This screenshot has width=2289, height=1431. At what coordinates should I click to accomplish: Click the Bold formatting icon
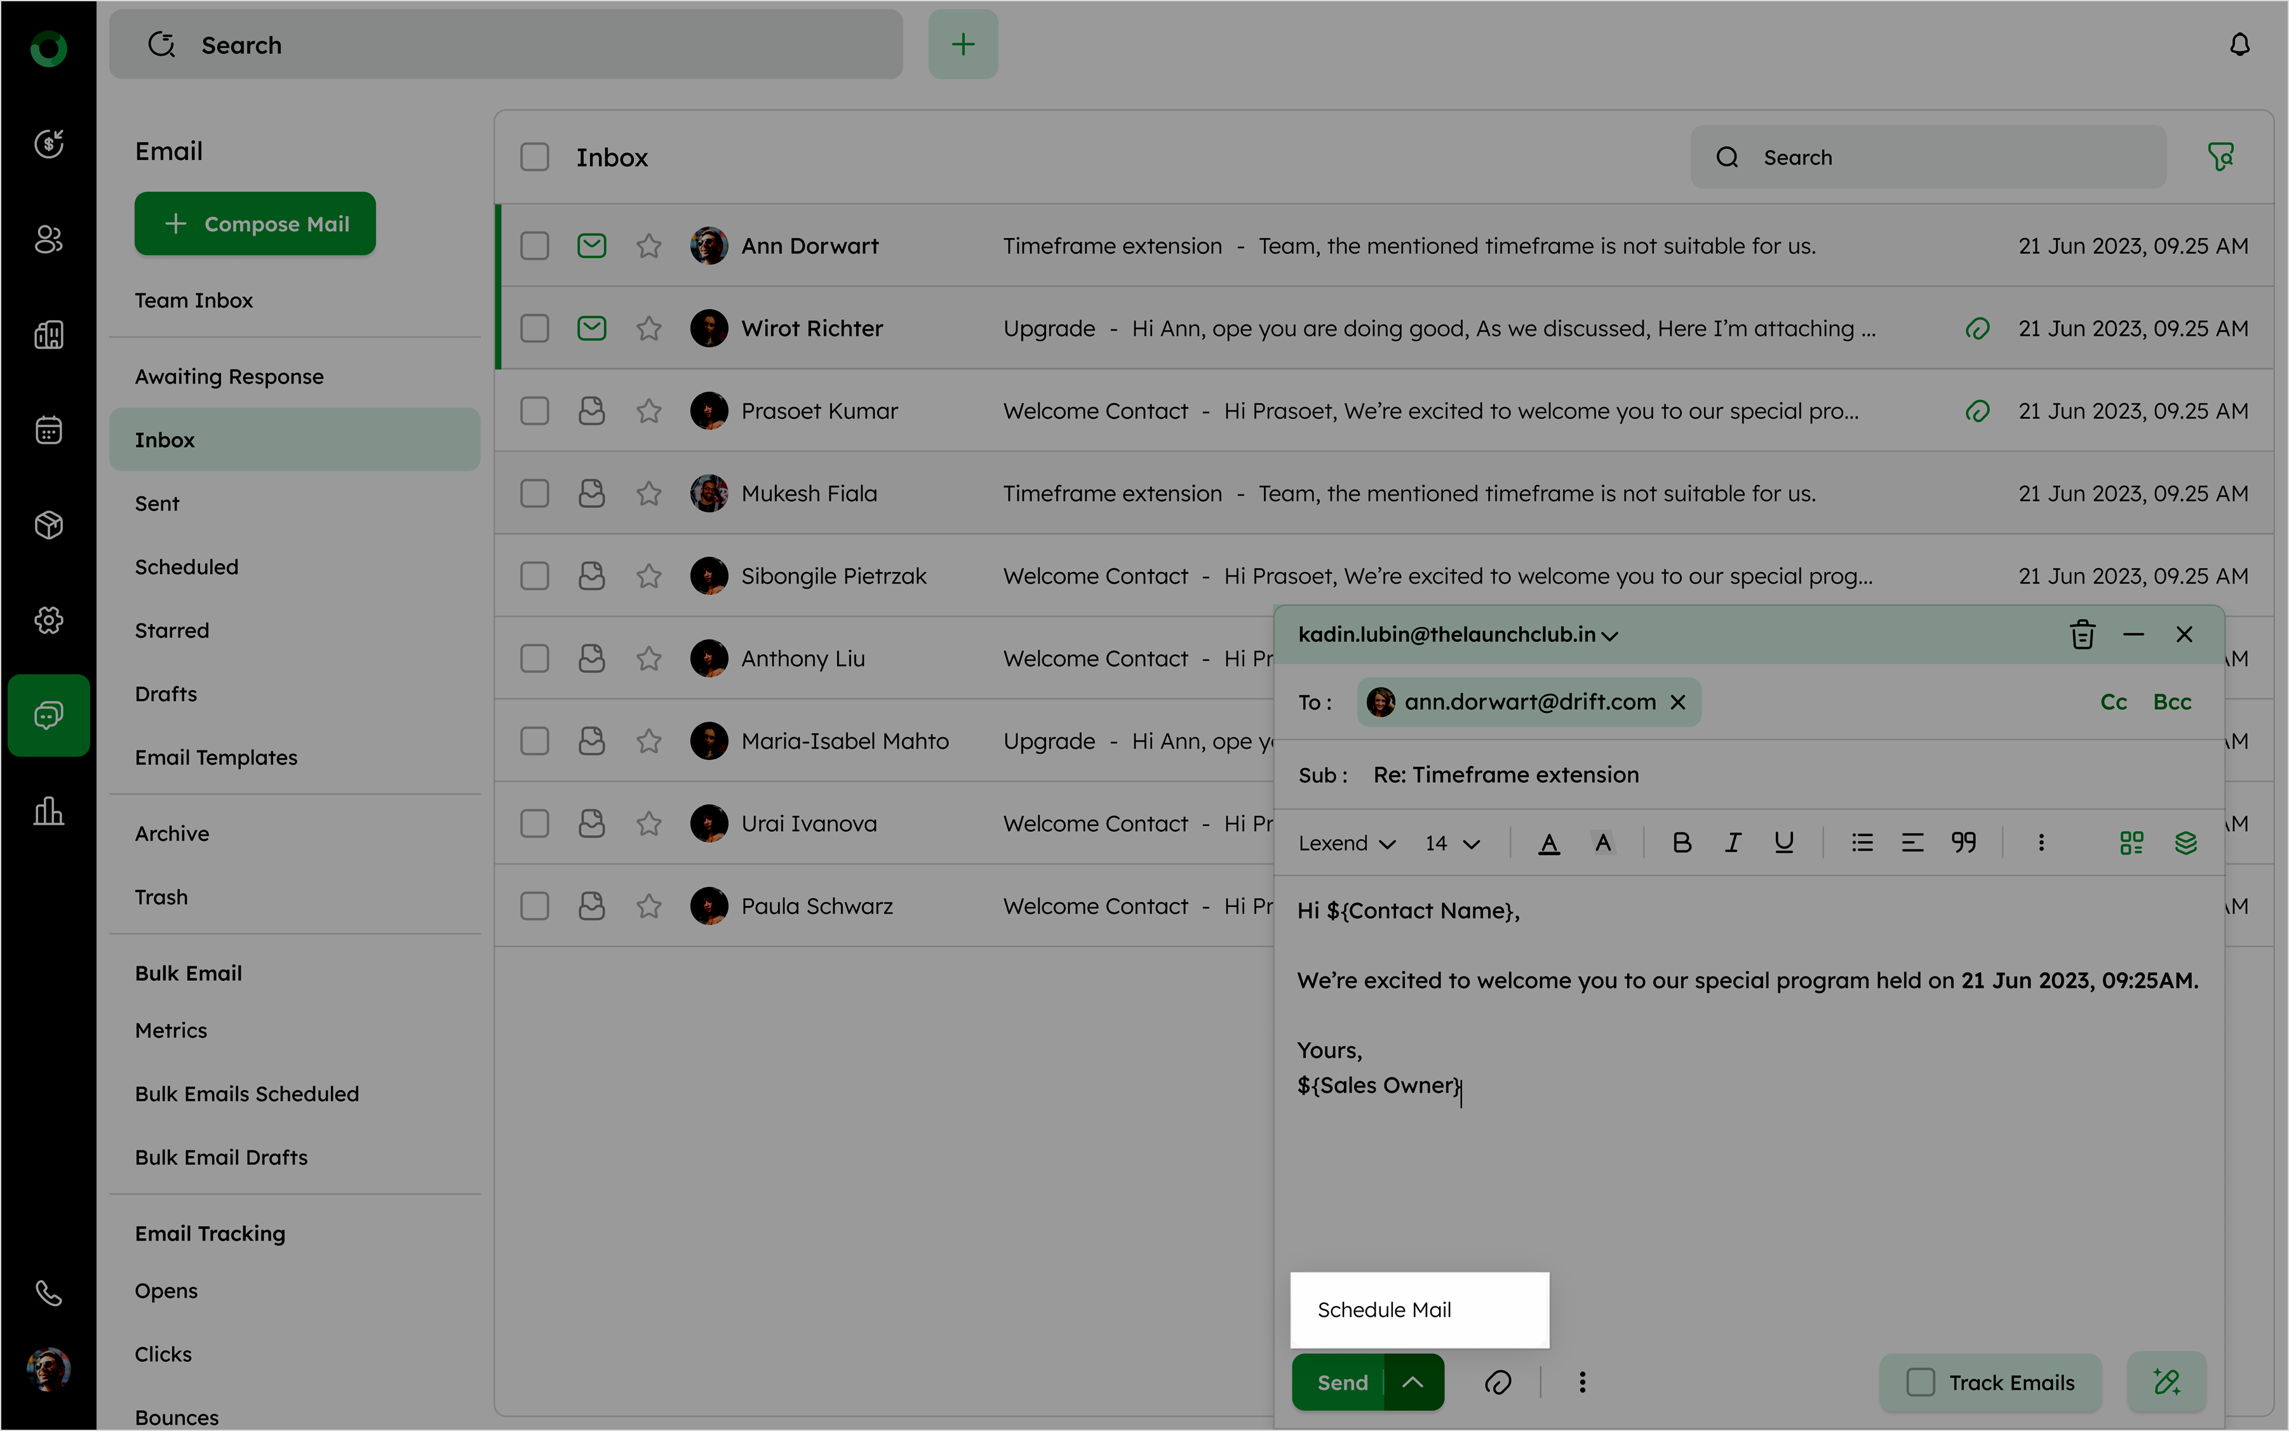tap(1681, 842)
